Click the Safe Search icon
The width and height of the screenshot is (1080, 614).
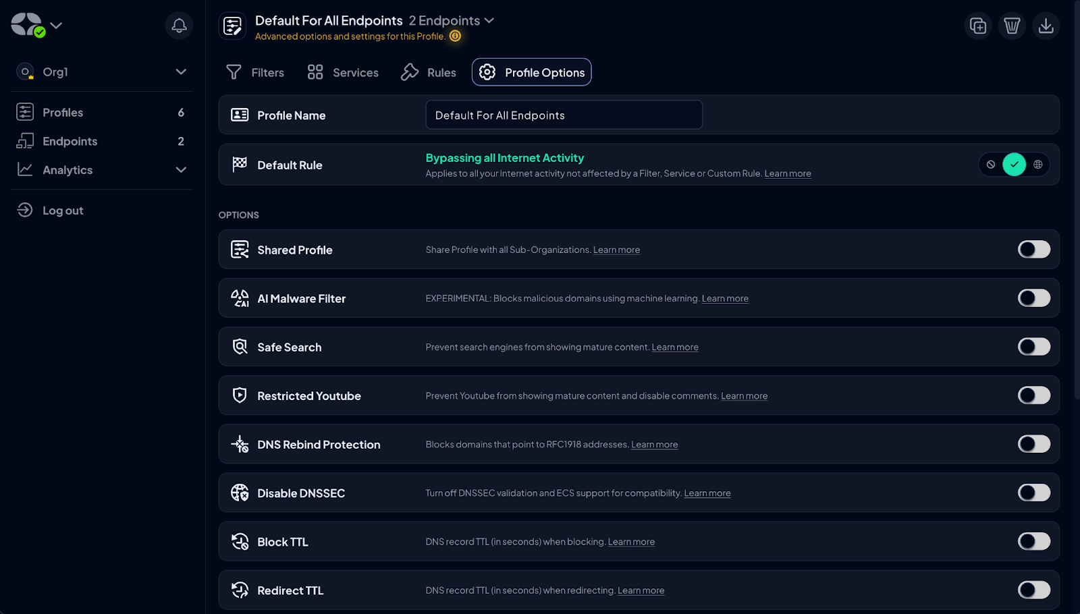coord(240,347)
